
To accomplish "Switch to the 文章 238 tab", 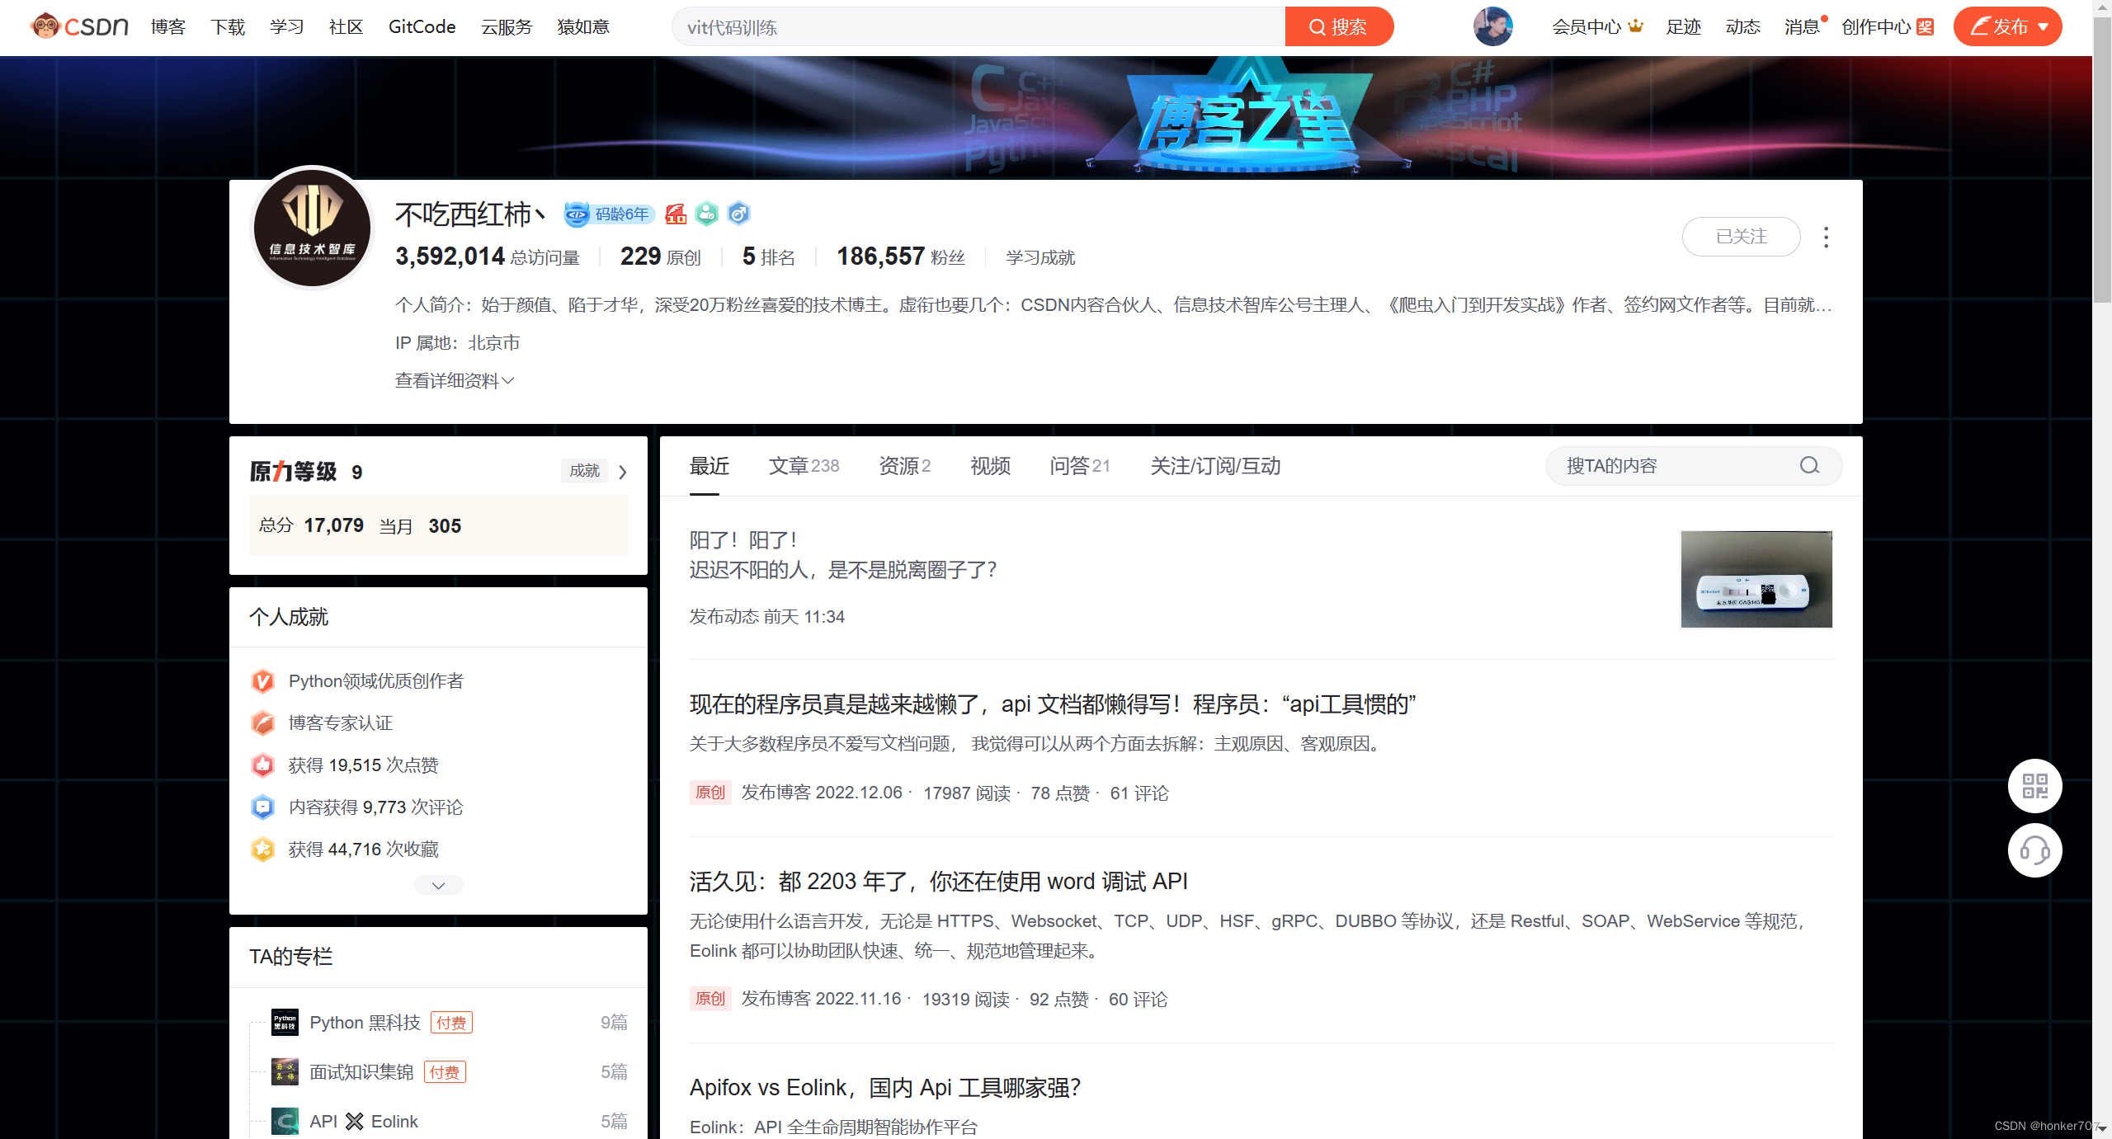I will [x=804, y=466].
